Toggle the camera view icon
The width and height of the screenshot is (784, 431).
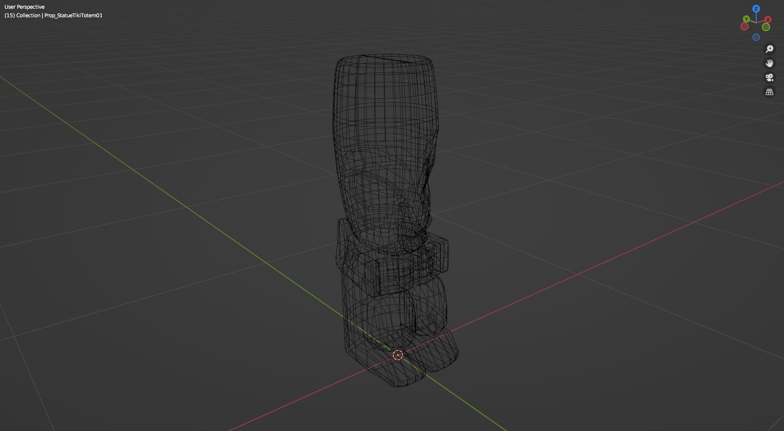(769, 77)
